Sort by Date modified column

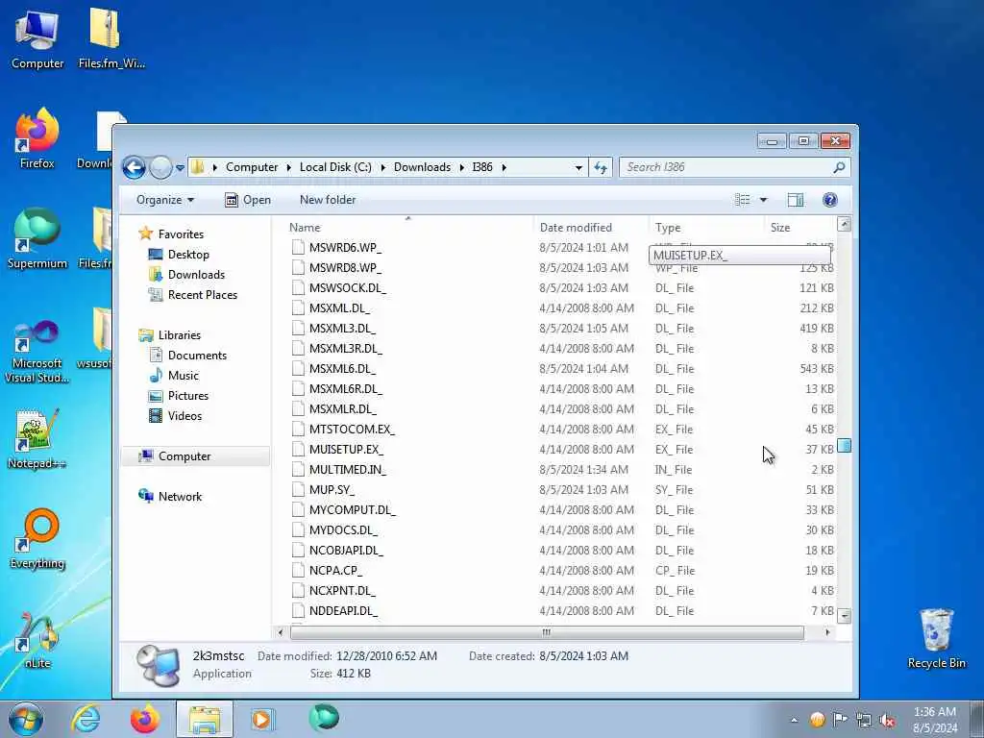591,227
